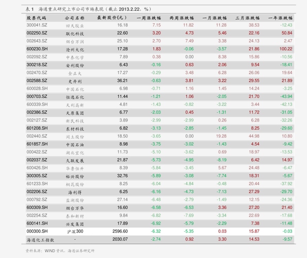Select stock code 600141.SH
Image resolution: width=307 pixels, height=258 pixels.
[x=37, y=223]
